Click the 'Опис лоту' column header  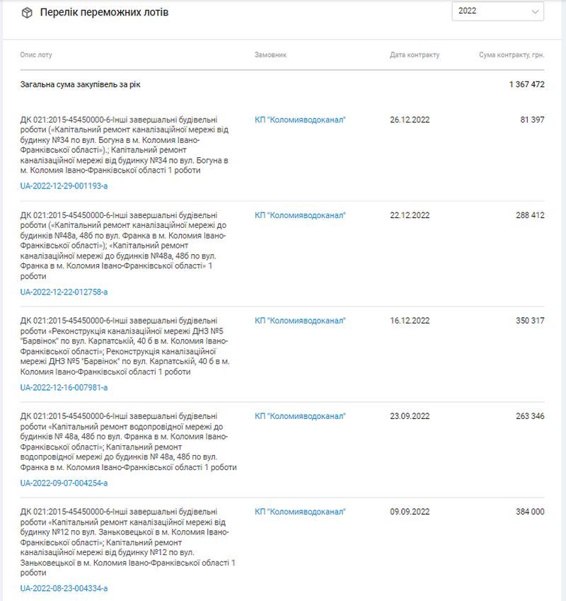click(x=36, y=55)
